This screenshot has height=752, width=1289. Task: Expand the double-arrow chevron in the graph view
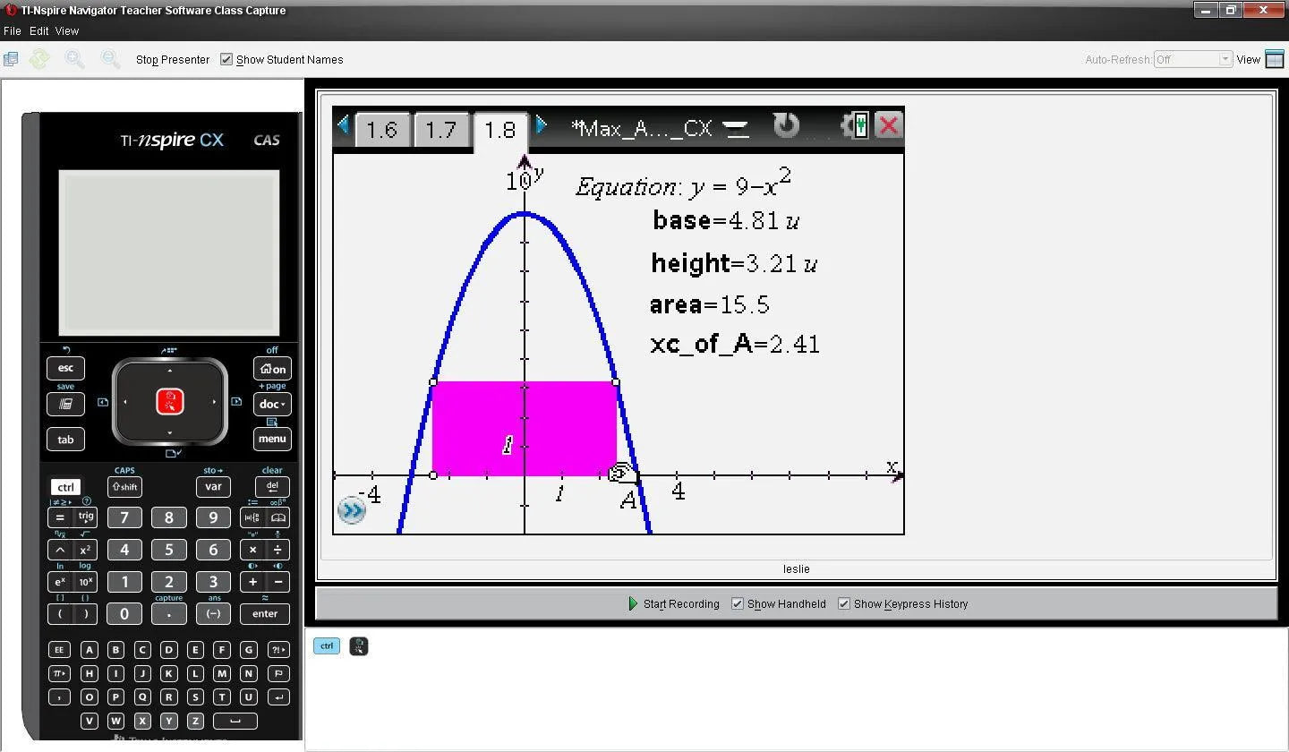pos(351,510)
